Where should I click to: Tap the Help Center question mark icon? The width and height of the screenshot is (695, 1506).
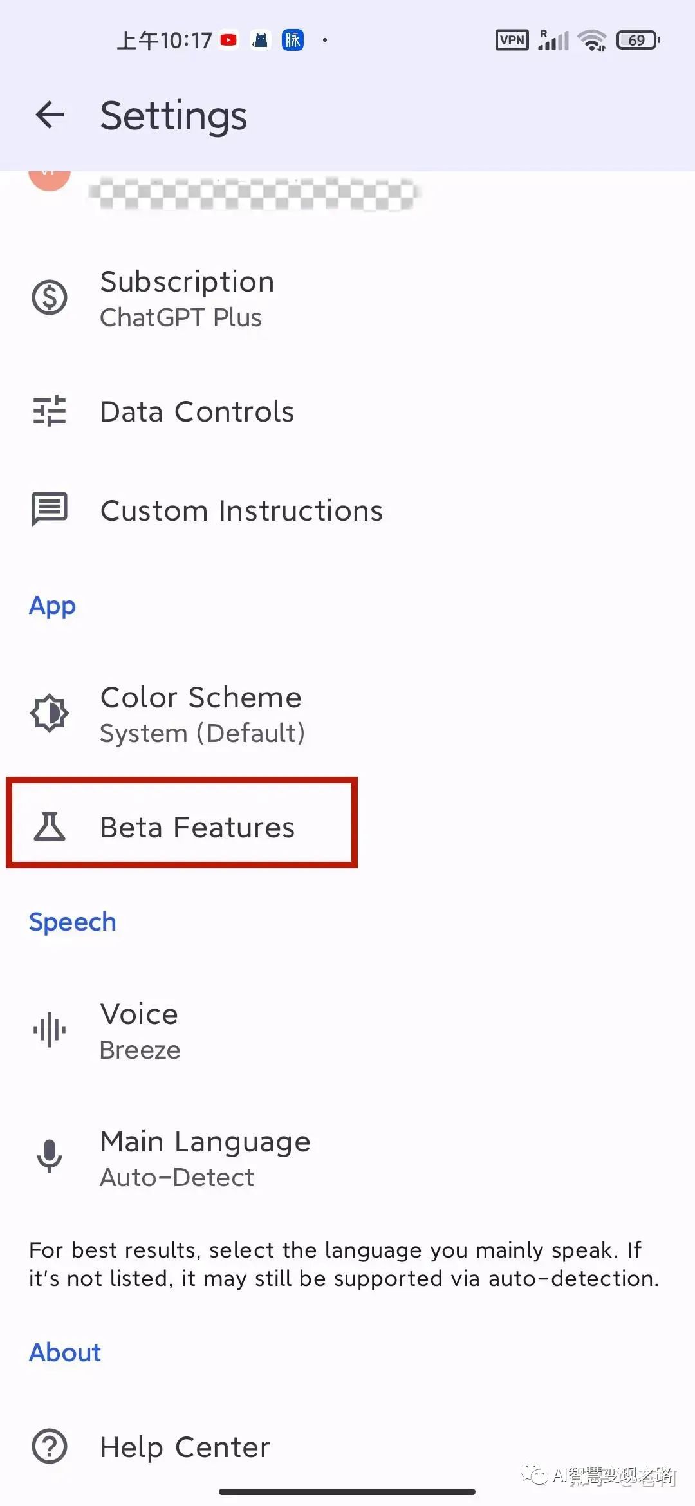[x=50, y=1447]
